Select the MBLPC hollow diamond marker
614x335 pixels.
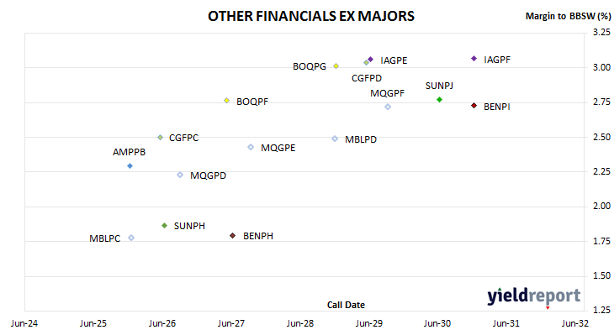(x=131, y=238)
